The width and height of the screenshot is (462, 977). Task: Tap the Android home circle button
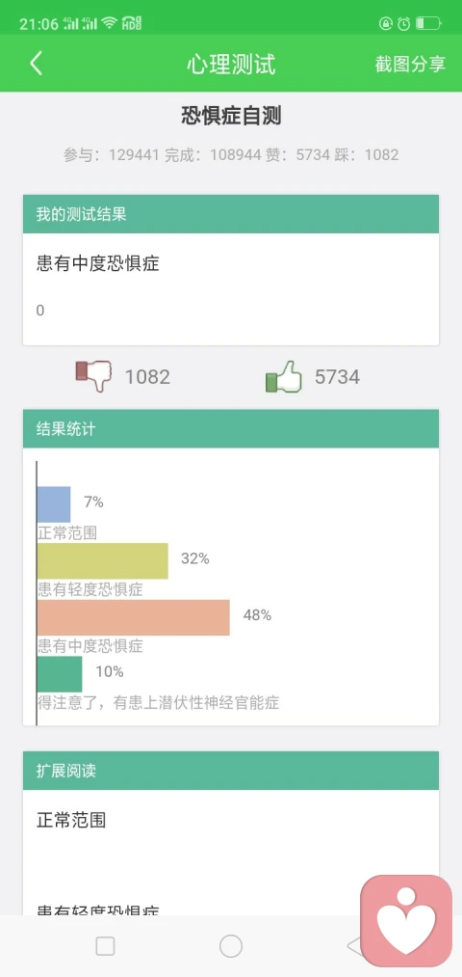(231, 946)
